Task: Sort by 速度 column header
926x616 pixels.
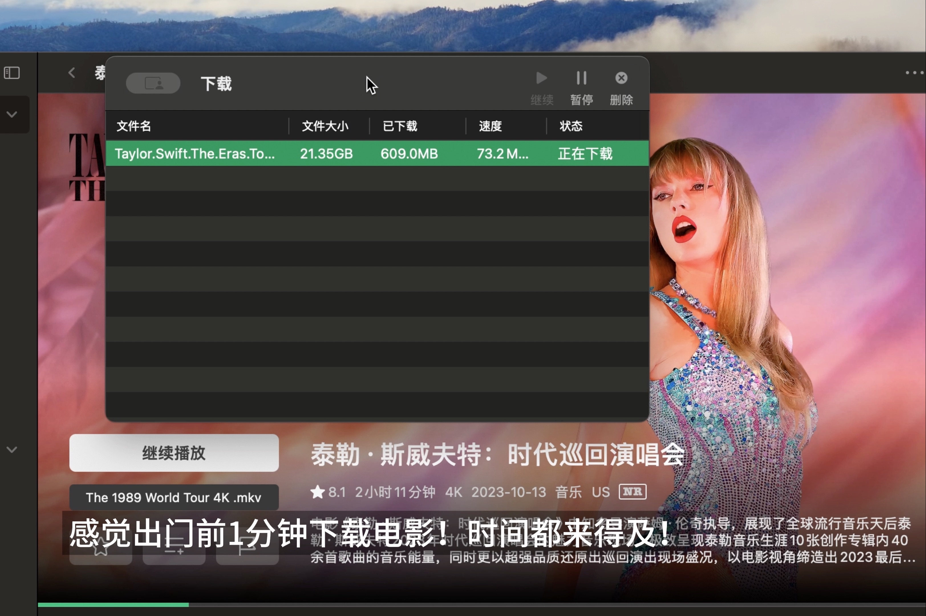Action: [x=490, y=126]
